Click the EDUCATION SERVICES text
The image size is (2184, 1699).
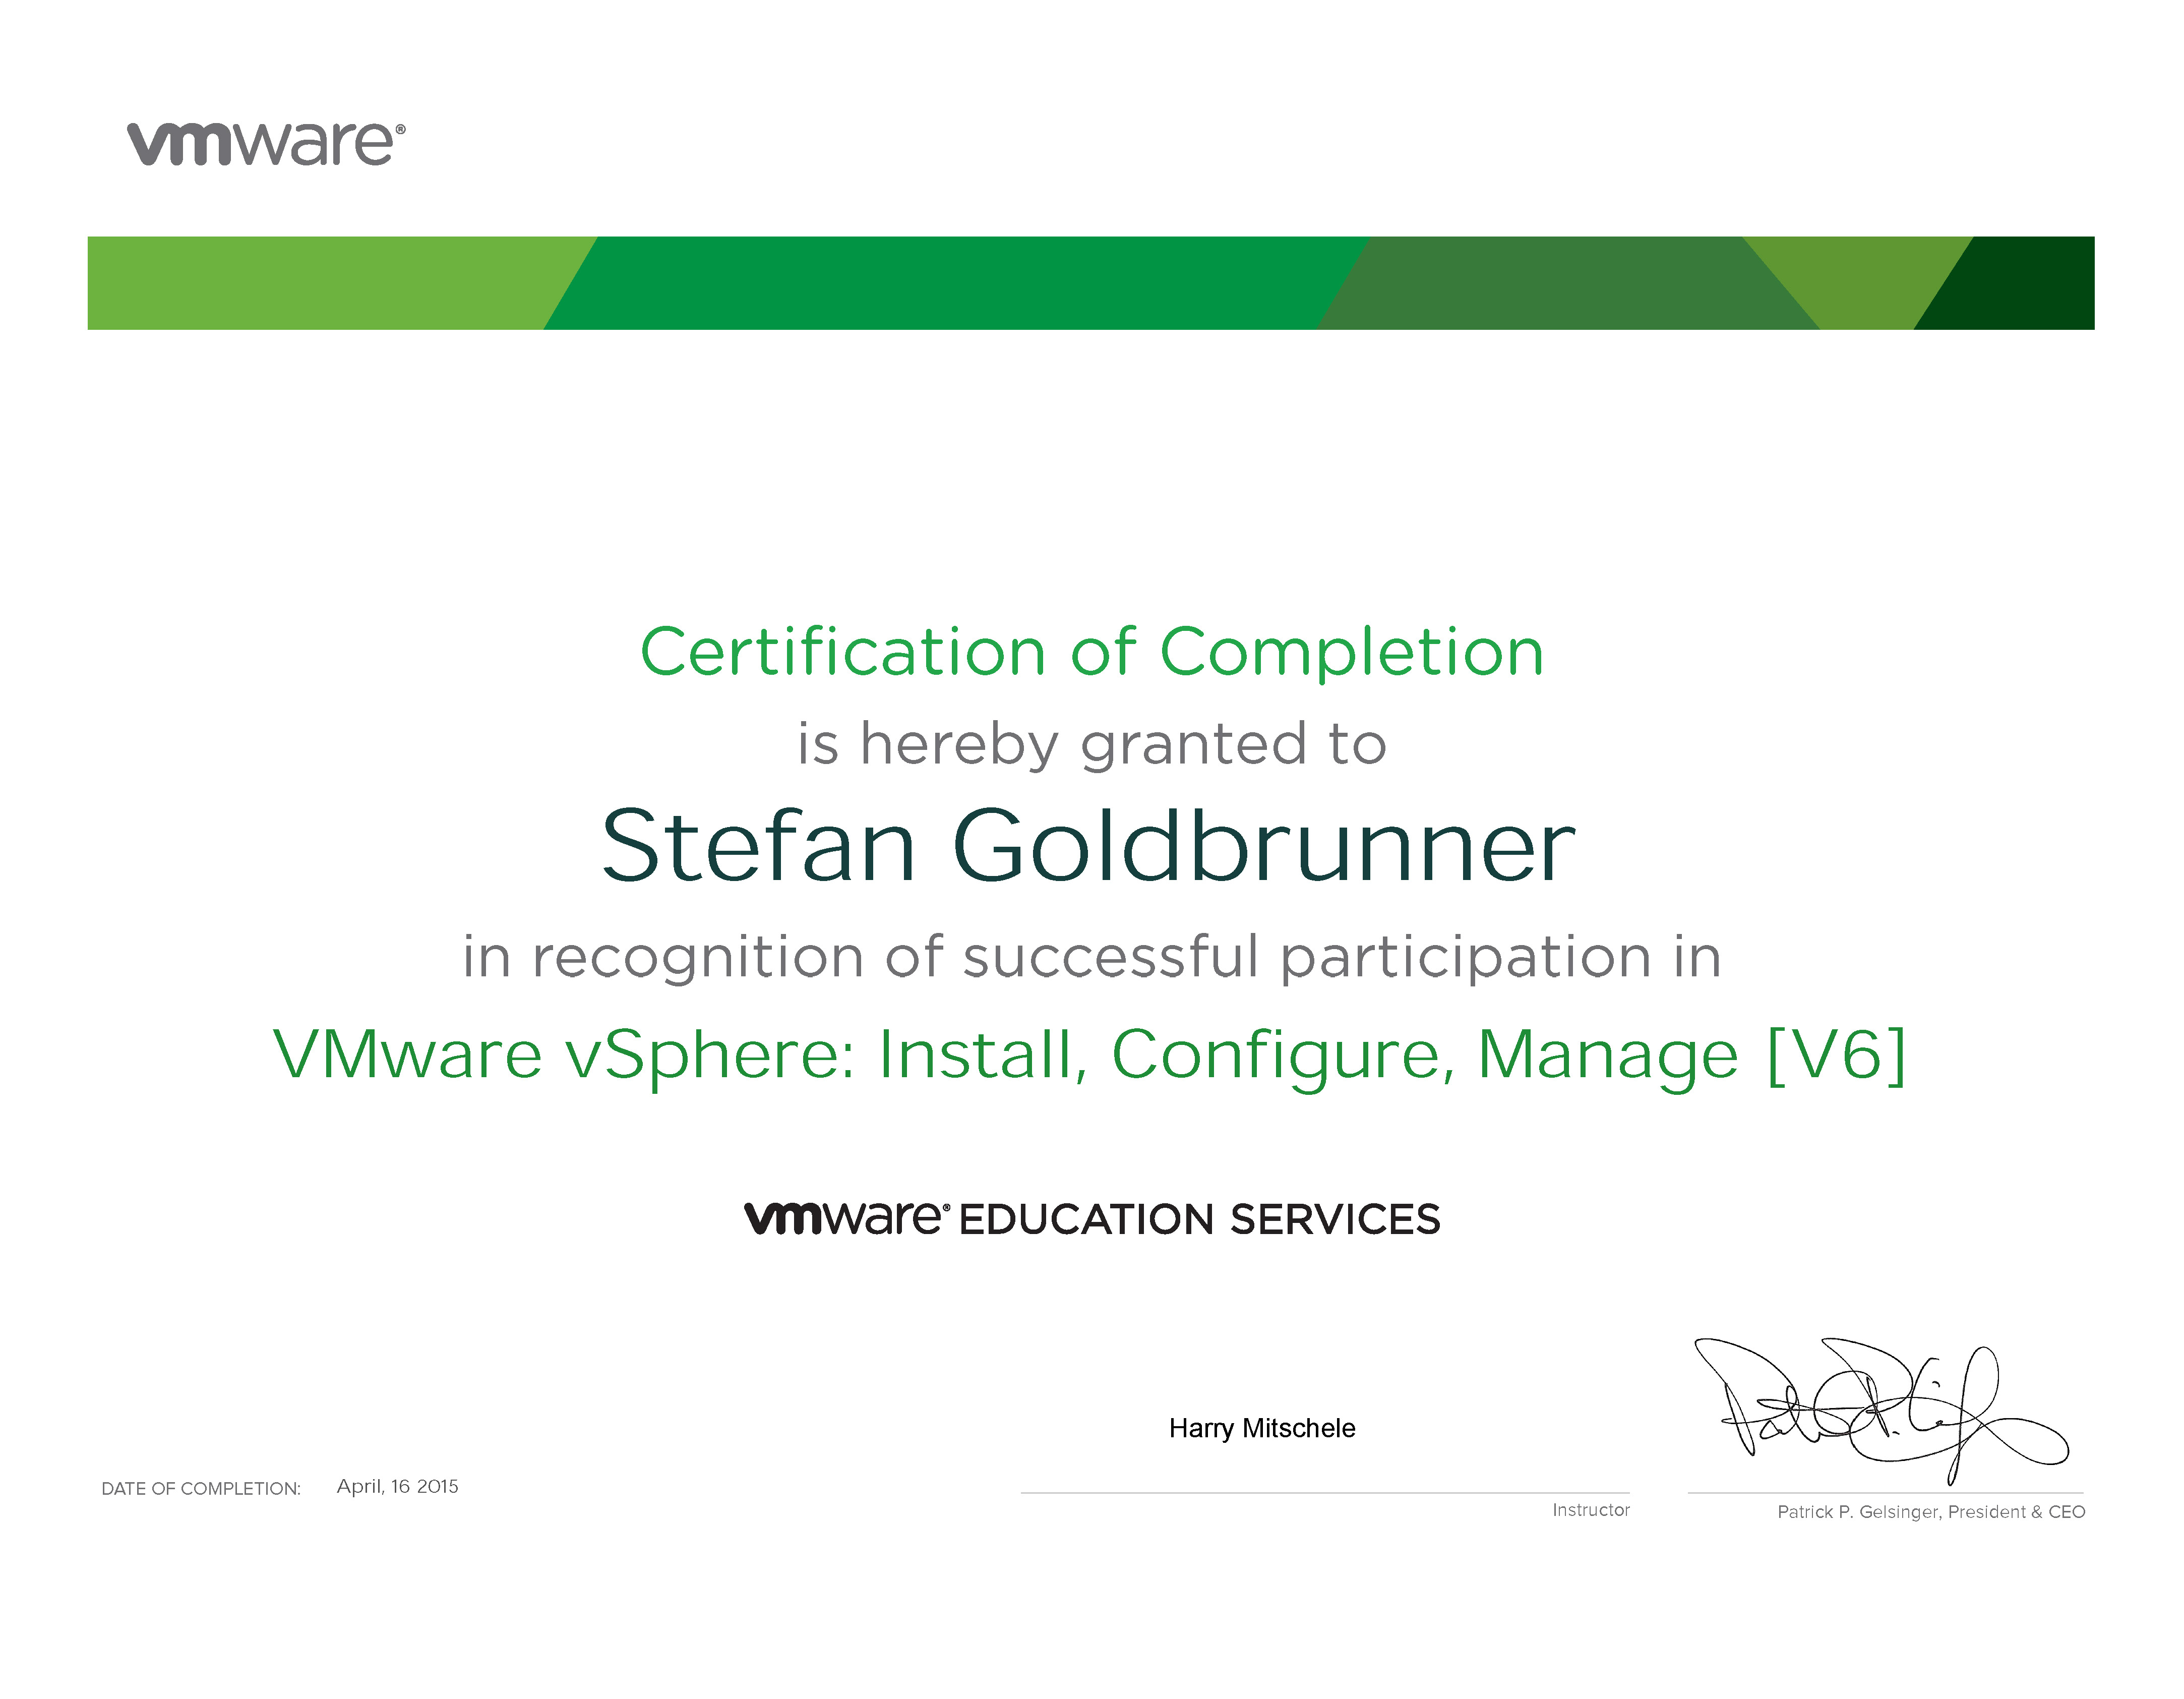[x=1199, y=1220]
